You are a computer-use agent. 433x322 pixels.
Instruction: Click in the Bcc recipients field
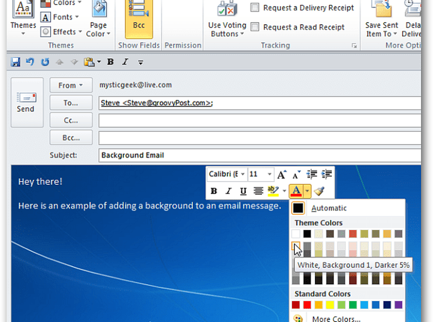click(260, 138)
